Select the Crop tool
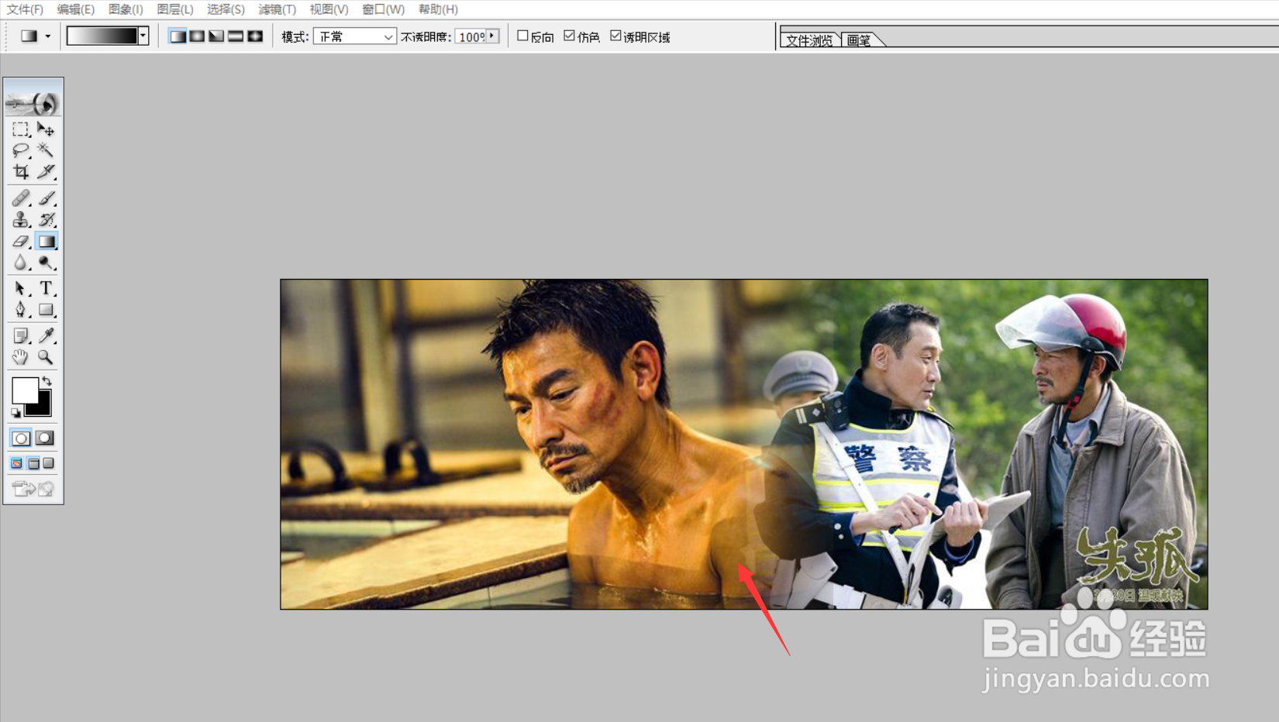1279x722 pixels. (x=21, y=171)
